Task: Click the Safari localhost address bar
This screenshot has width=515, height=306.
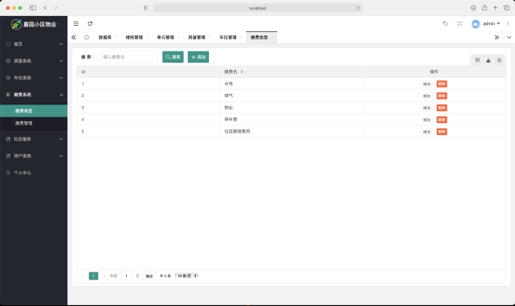Action: (257, 8)
